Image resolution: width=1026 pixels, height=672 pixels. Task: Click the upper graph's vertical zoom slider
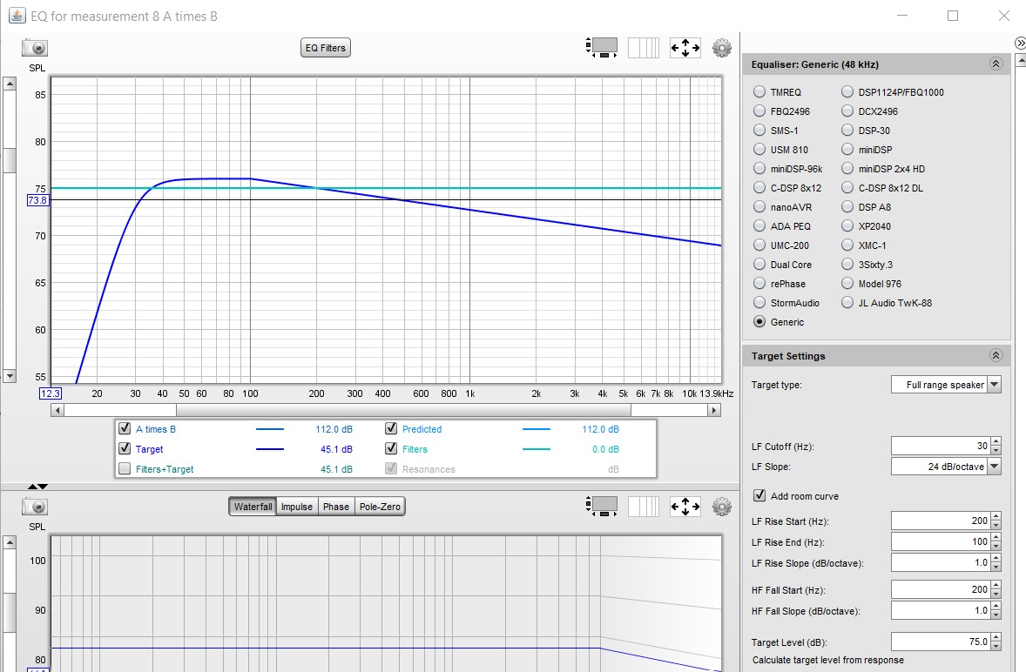(x=10, y=160)
